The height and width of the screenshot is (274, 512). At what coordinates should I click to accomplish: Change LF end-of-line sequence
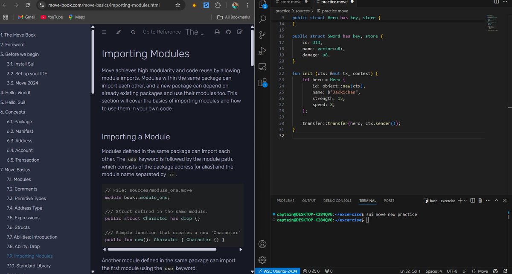coord(464,271)
